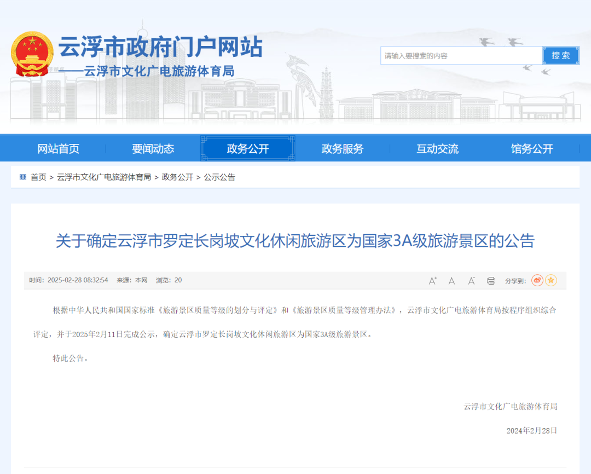Click the A- icon to shrink article text
This screenshot has height=474, width=591.
471,280
